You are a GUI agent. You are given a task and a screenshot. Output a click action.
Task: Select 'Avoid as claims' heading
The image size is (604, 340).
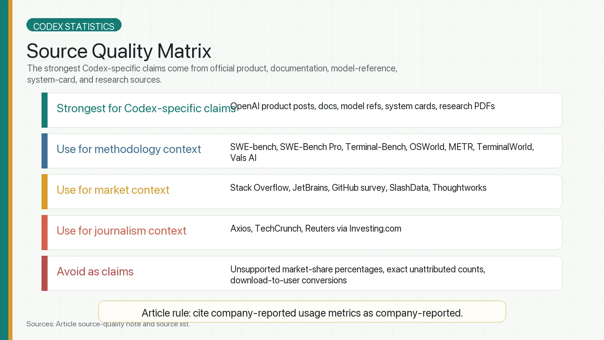pyautogui.click(x=95, y=272)
